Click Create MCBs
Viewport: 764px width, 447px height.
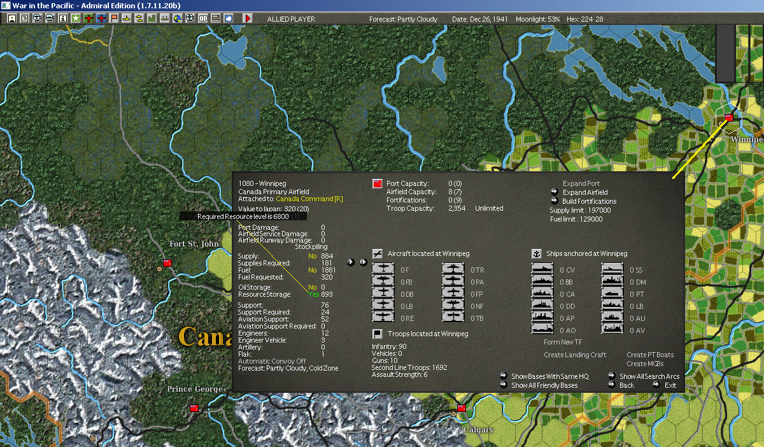point(646,364)
